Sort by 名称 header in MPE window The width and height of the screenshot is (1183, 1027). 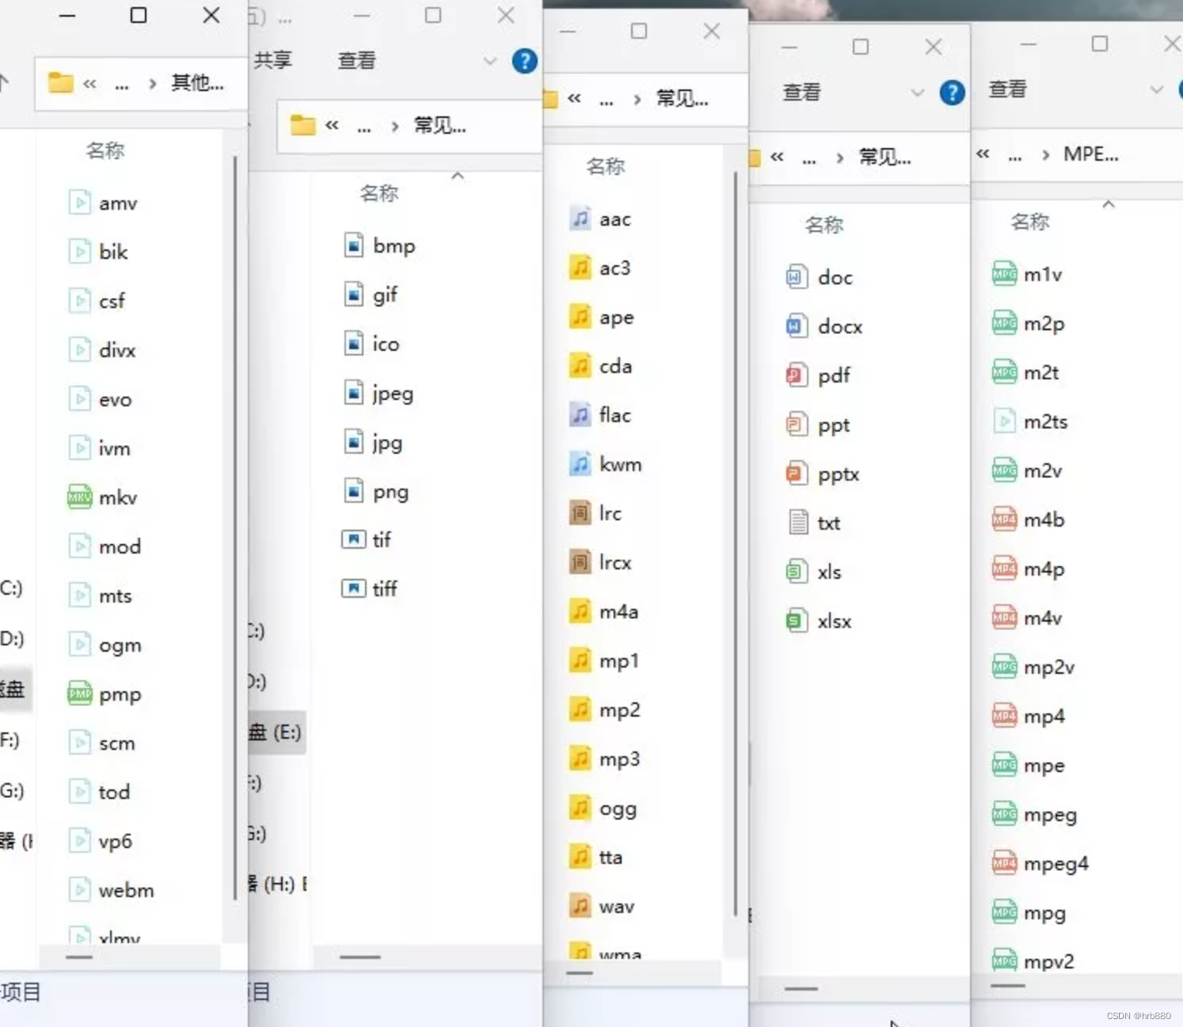click(x=1029, y=221)
